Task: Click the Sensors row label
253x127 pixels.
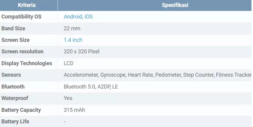Action: pyautogui.click(x=11, y=75)
